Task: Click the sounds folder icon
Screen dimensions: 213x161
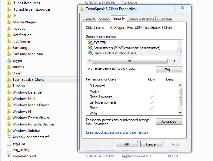Action: click(x=9, y=67)
